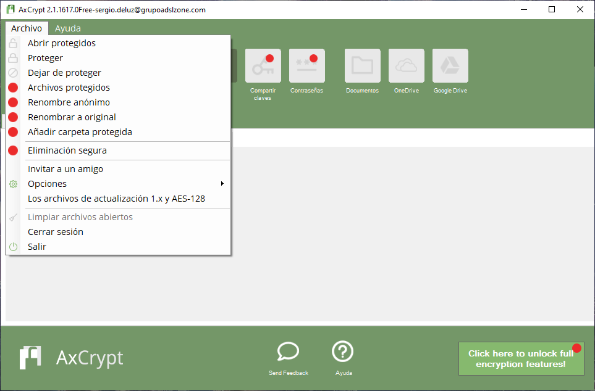The height and width of the screenshot is (391, 595).
Task: Click the AxCrypt logo in footer
Action: [x=71, y=358]
